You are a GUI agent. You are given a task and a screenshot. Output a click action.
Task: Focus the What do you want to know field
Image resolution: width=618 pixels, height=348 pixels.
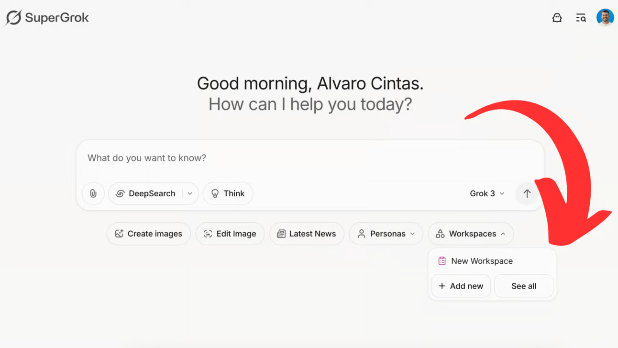click(x=310, y=158)
